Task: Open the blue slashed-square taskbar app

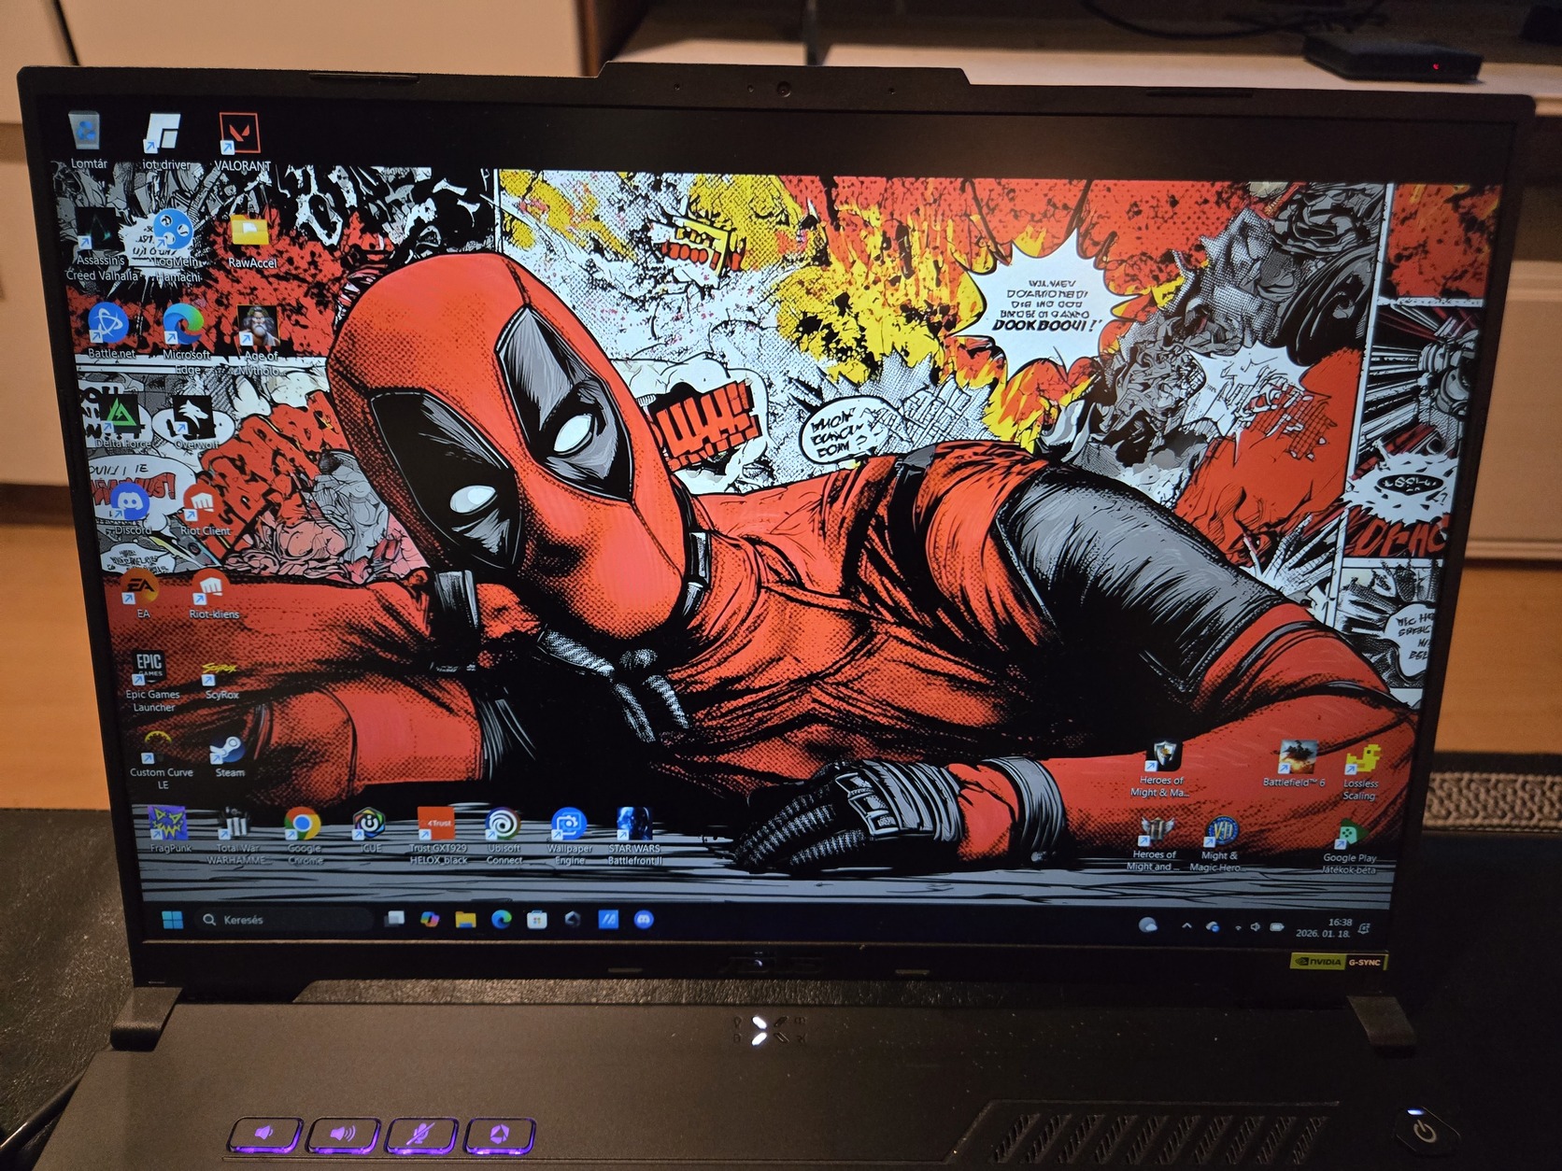Action: point(608,920)
